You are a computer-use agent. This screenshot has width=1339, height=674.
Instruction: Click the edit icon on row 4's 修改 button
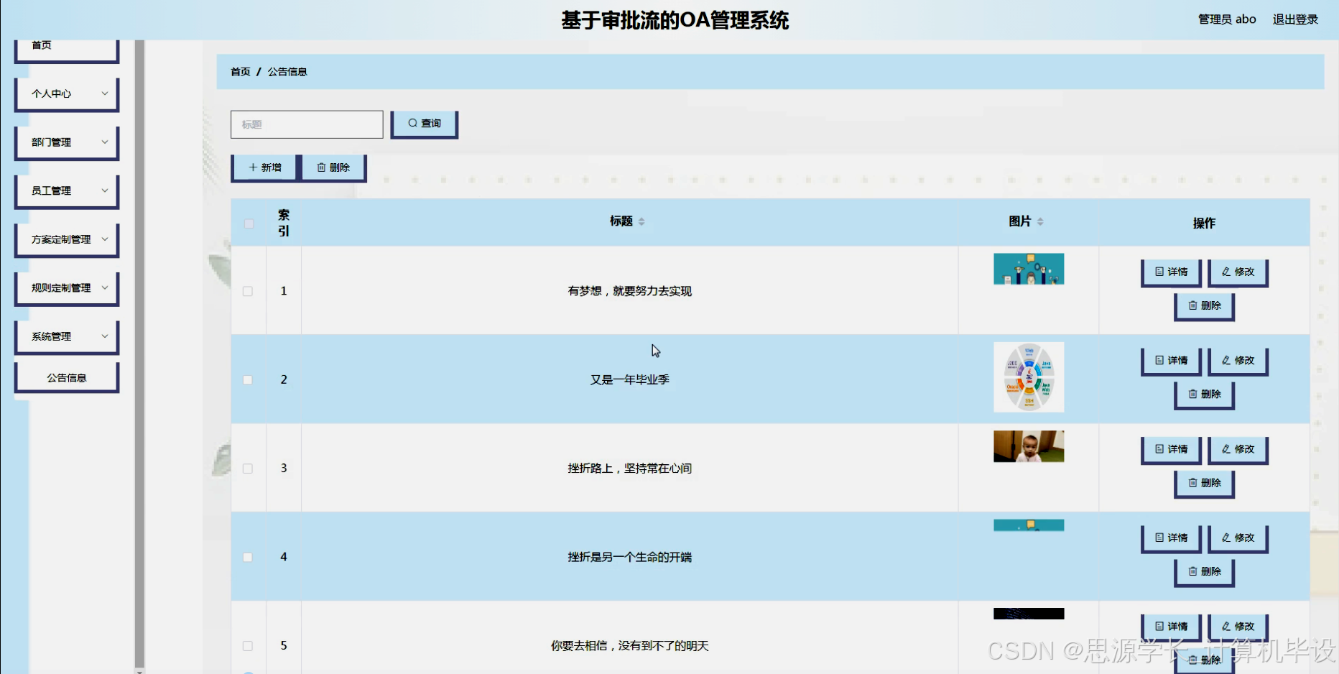click(x=1226, y=537)
